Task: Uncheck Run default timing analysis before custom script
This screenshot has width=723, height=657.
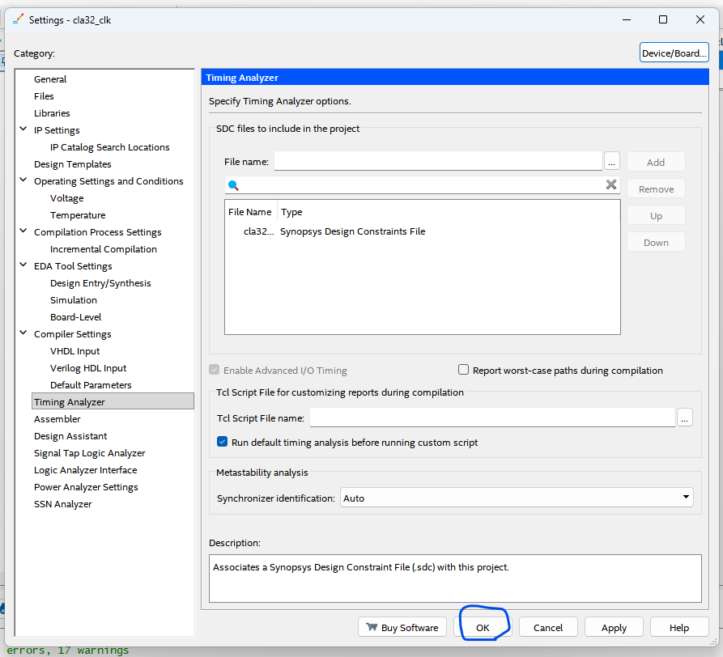Action: (x=223, y=442)
